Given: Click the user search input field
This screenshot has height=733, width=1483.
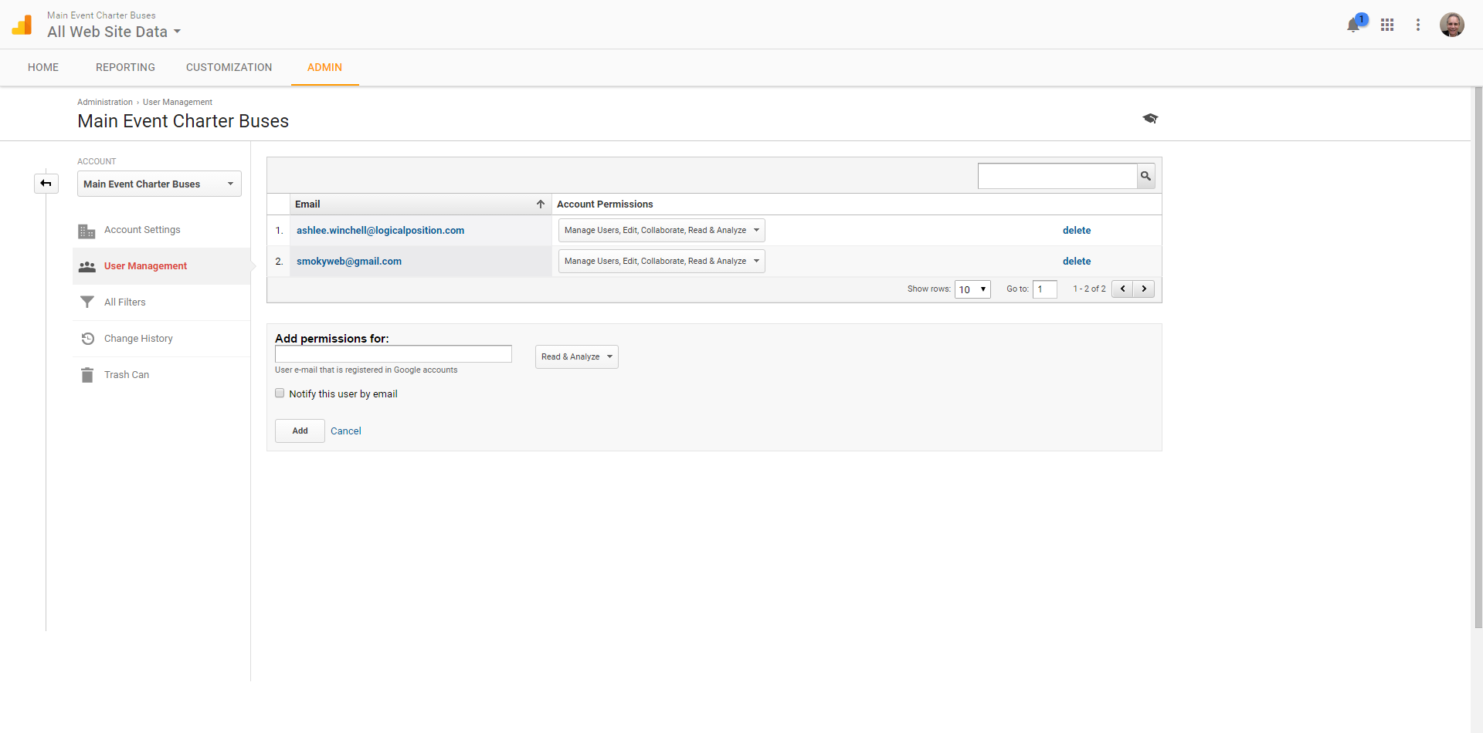Looking at the screenshot, I should pyautogui.click(x=1057, y=176).
